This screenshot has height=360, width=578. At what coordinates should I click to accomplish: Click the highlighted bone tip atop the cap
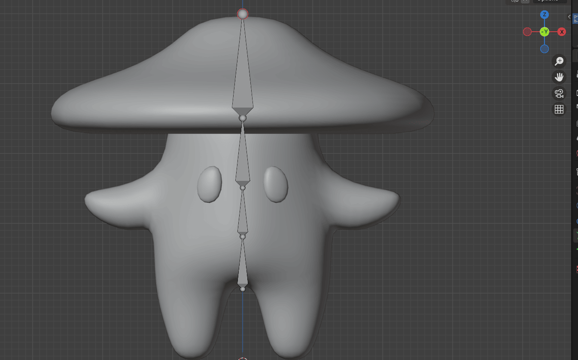(x=243, y=14)
